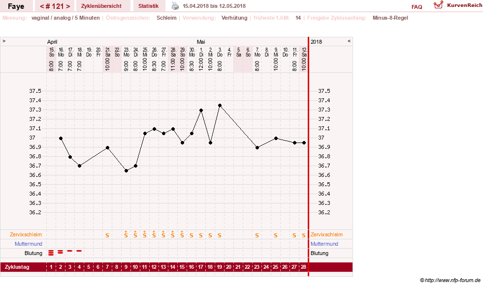This screenshot has height=286, width=483.
Task: Click the right Muttermund row label
Action: pyautogui.click(x=324, y=244)
